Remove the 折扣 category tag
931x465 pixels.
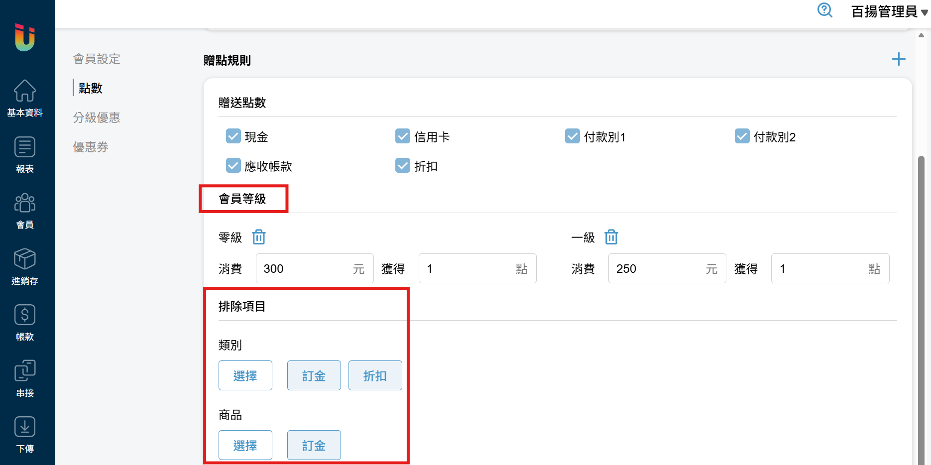coord(375,375)
